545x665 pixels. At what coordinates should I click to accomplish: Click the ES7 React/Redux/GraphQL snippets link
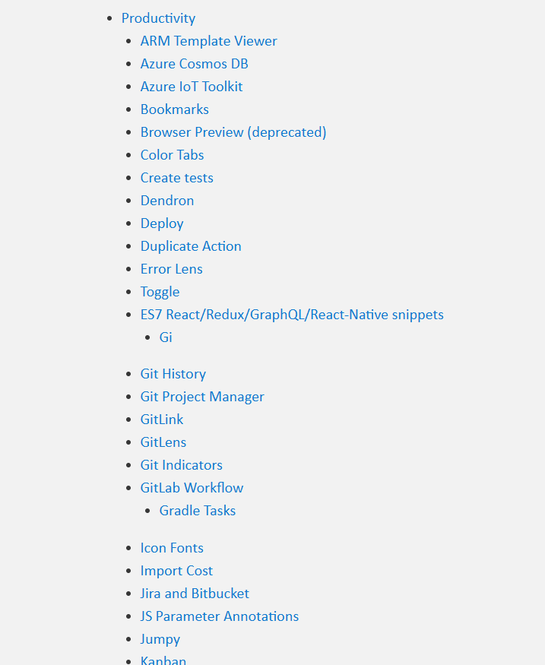coord(292,315)
